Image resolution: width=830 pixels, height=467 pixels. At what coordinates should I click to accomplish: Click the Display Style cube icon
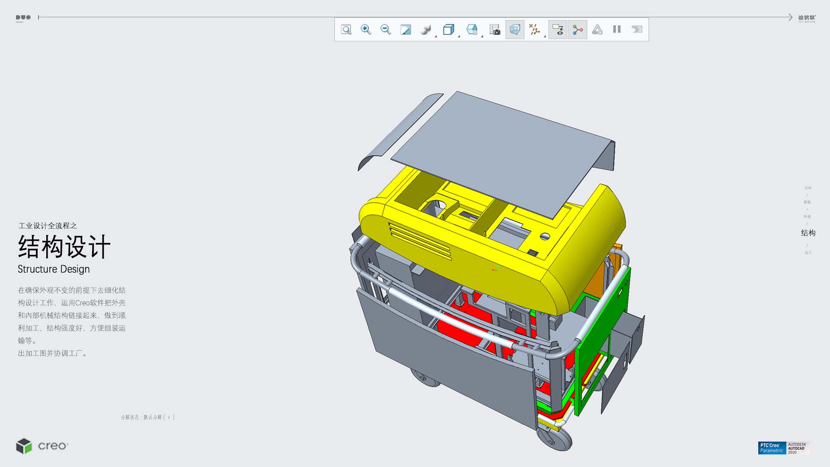tap(449, 29)
